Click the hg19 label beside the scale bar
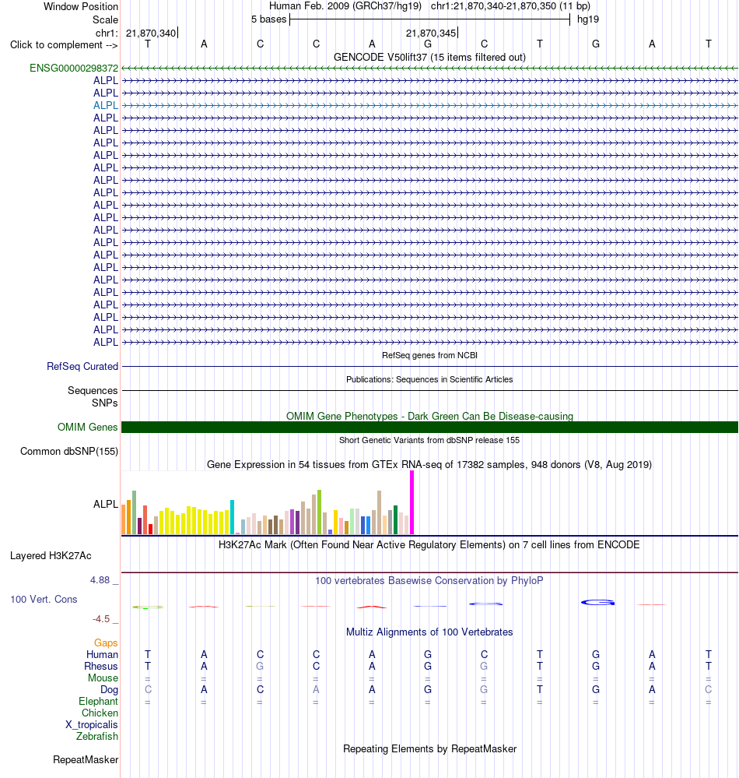739x778 pixels. tap(588, 19)
